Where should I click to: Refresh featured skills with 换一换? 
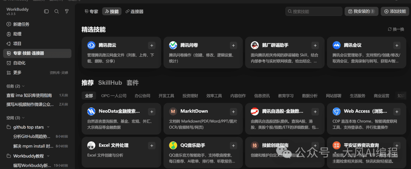click(396, 29)
